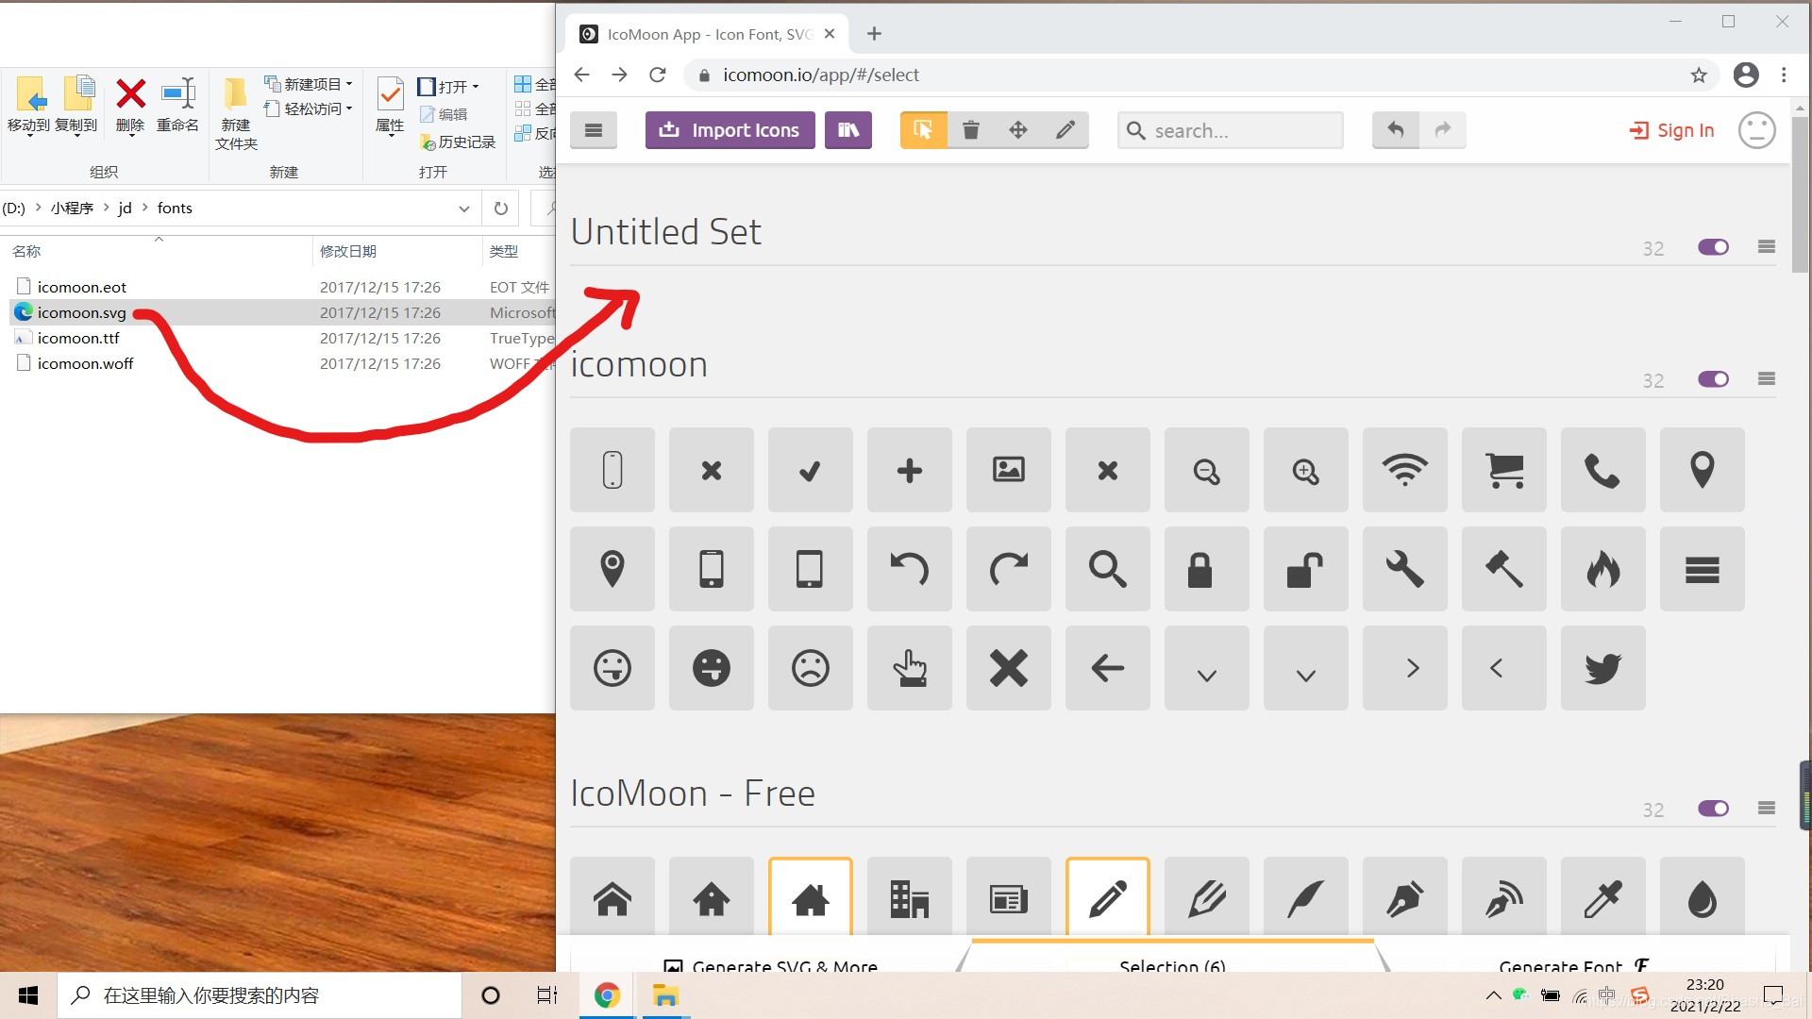1812x1019 pixels.
Task: Select the Twitter bird icon
Action: click(1602, 668)
